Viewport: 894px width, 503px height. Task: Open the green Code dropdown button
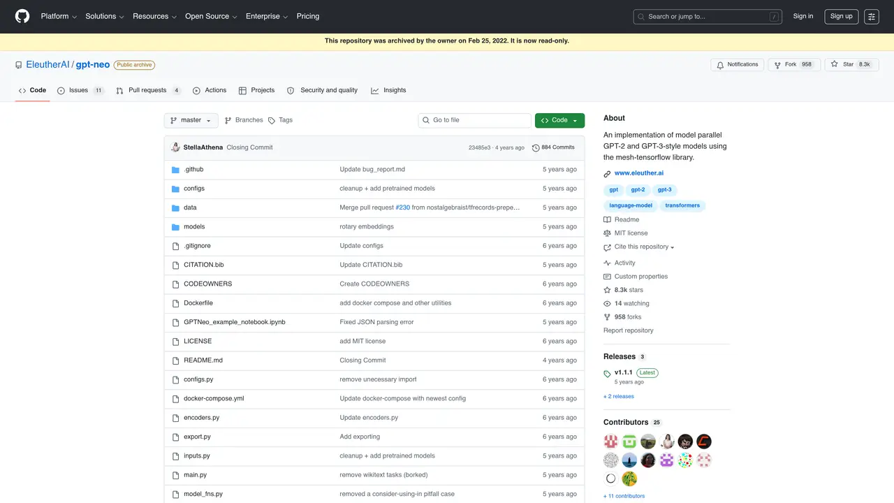(559, 120)
